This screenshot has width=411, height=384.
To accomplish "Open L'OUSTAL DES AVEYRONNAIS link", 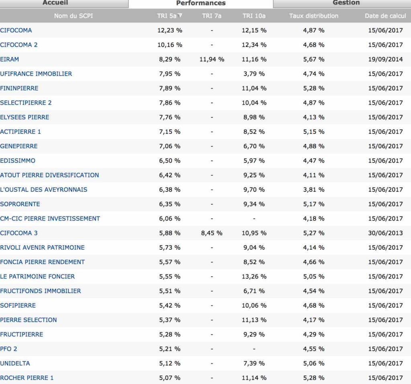I will (43, 190).
